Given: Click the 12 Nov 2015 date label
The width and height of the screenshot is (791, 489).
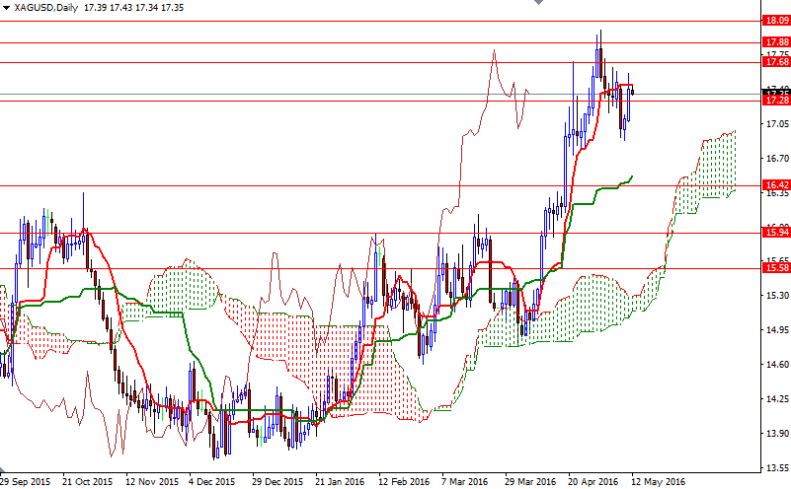Looking at the screenshot, I should tap(152, 482).
